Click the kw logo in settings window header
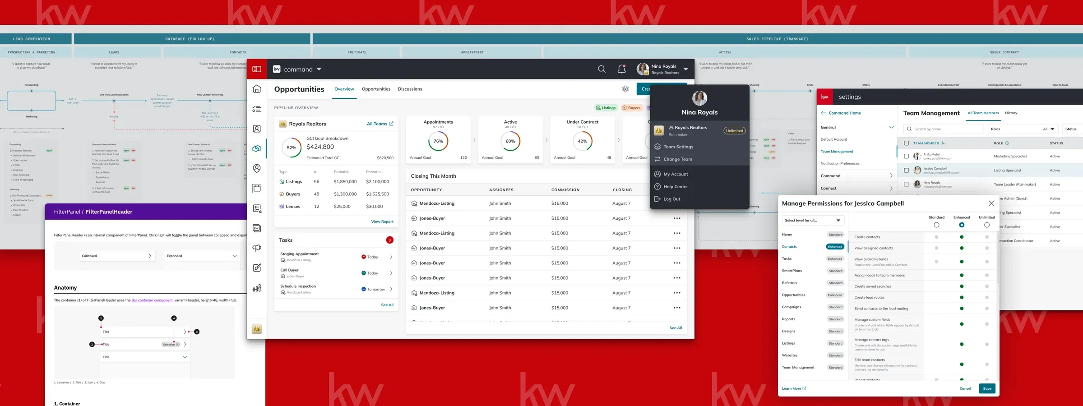Viewport: 1083px width, 406px height. pos(825,97)
